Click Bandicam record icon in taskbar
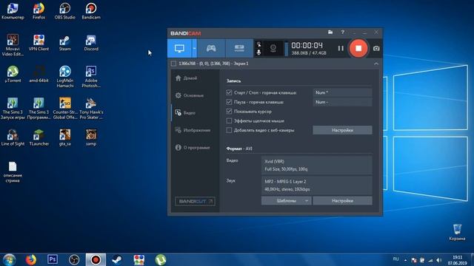 tap(96, 259)
